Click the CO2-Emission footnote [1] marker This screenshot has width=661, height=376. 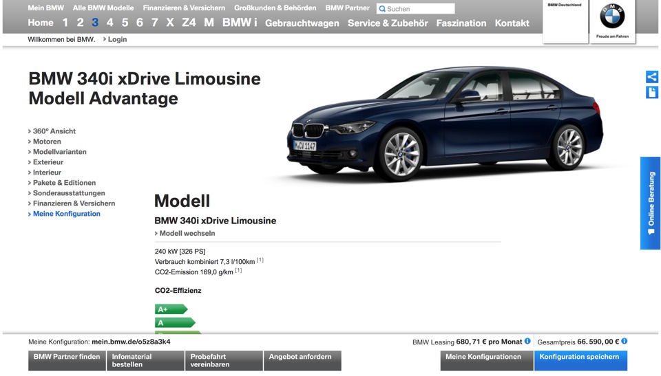pyautogui.click(x=239, y=270)
